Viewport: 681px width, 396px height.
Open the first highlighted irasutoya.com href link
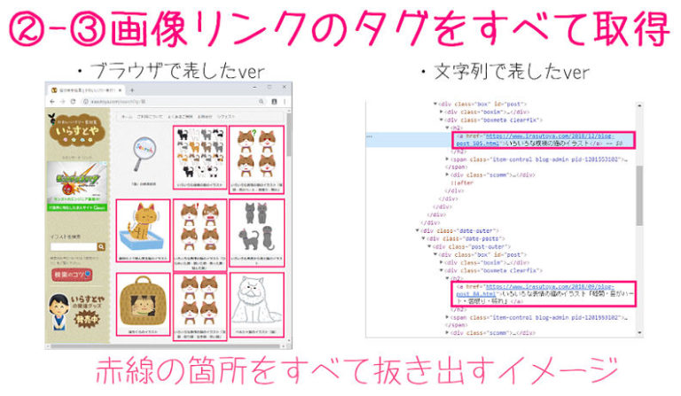(535, 139)
